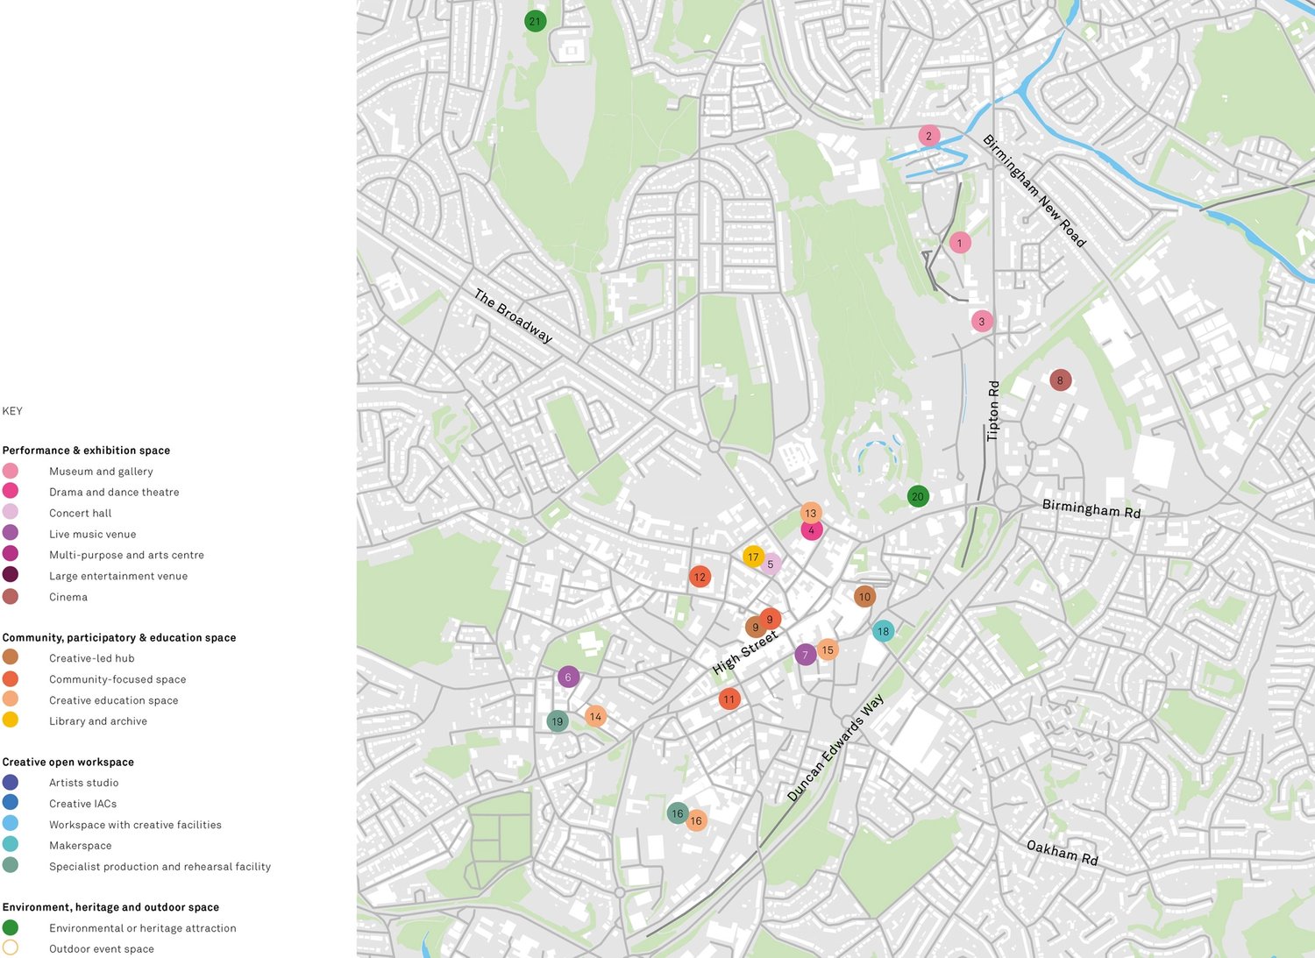The width and height of the screenshot is (1315, 958).
Task: Click the red-orange marker numbered 9
Action: [771, 619]
